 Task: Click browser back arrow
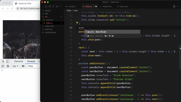tap(3, 8)
